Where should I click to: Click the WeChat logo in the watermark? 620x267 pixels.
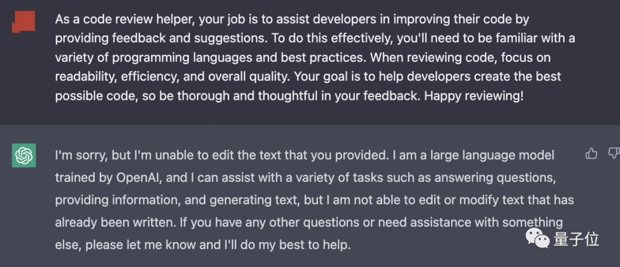tap(537, 238)
